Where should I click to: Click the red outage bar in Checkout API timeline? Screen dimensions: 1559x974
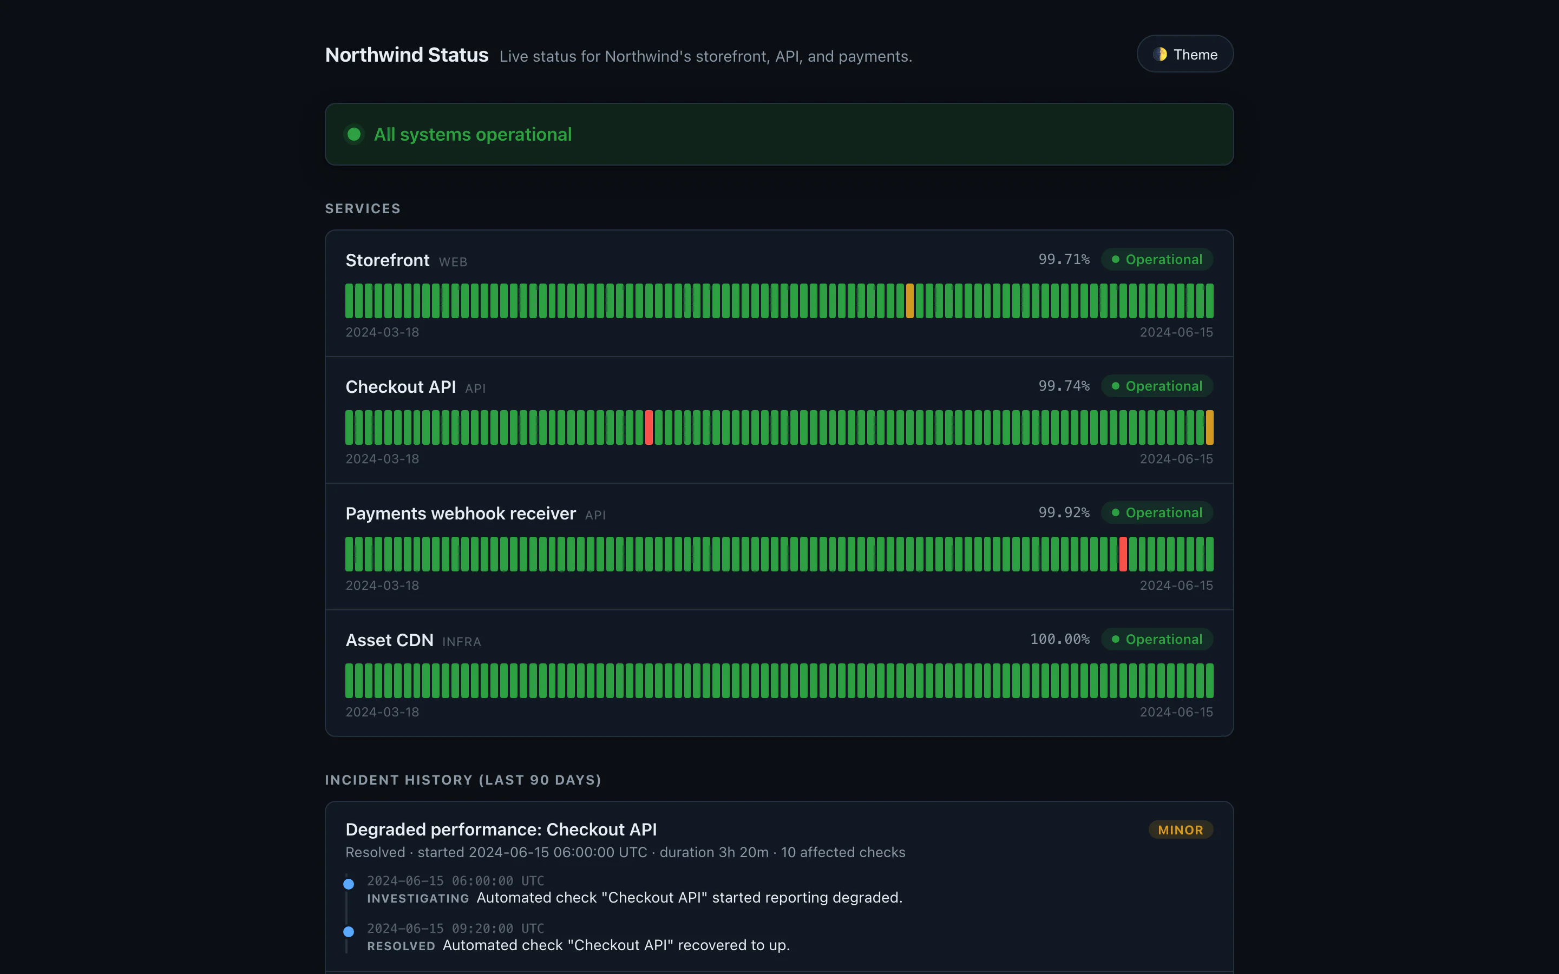tap(649, 427)
